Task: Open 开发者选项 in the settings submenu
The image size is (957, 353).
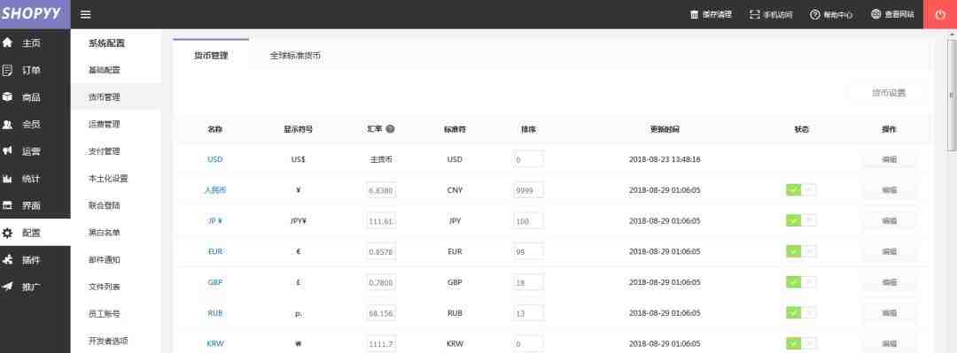Action: point(108,341)
